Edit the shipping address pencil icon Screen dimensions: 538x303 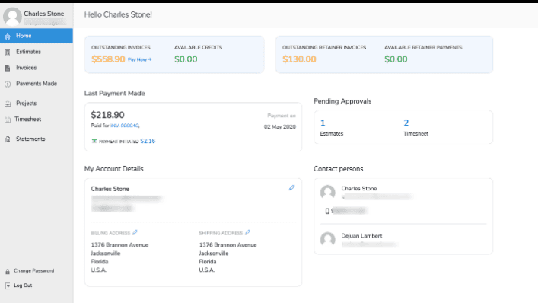tap(248, 232)
